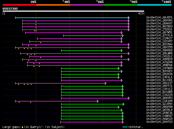Select the UniRef100_C1E1H9 label
The image size is (174, 129).
[159, 101]
